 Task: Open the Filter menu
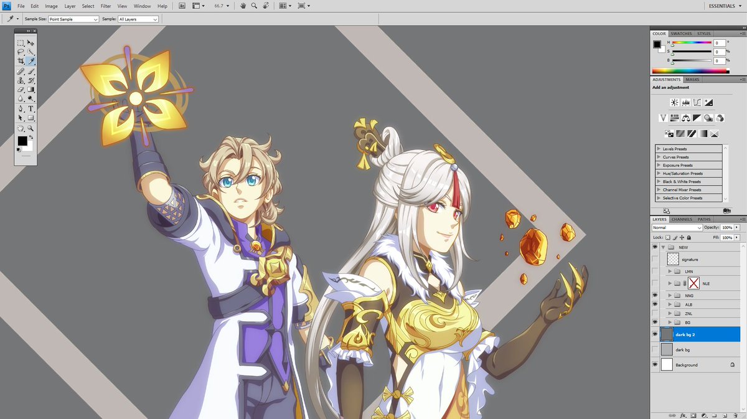coord(106,6)
